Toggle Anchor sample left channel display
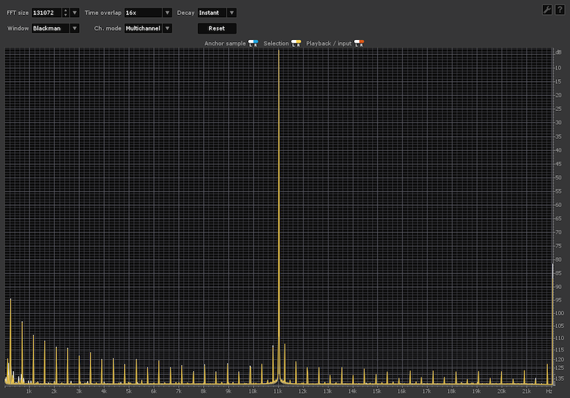Viewport: 570px width, 398px height. [251, 43]
